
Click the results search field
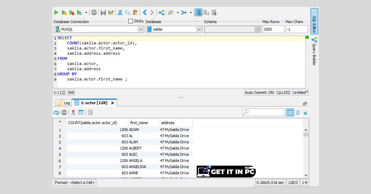263,112
